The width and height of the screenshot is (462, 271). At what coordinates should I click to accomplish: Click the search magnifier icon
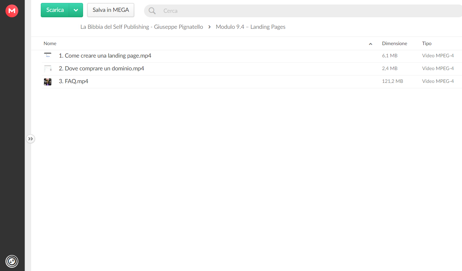(x=152, y=11)
